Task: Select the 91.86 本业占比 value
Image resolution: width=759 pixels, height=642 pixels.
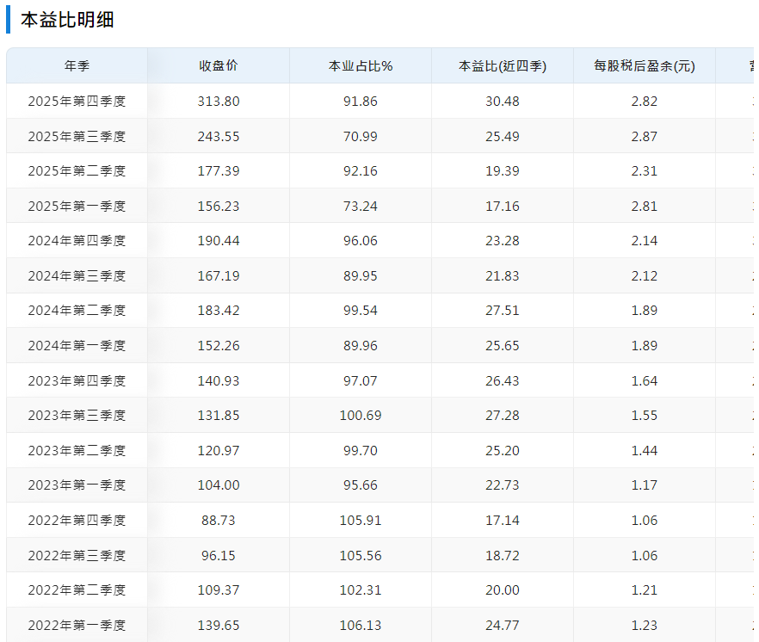Action: (x=360, y=101)
